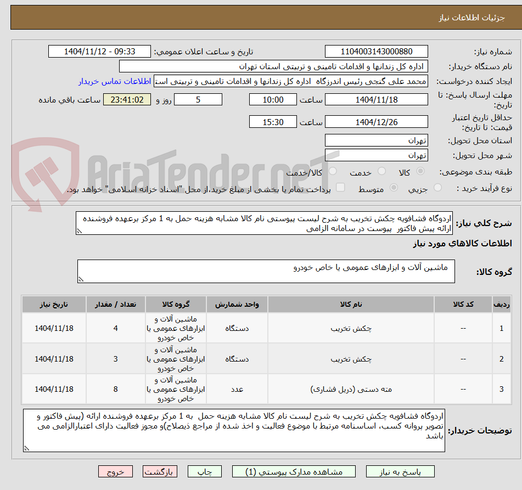Select the خدمت radio button
Image resolution: width=522 pixels, height=490 pixels.
[x=382, y=171]
